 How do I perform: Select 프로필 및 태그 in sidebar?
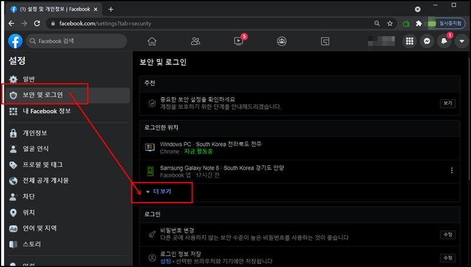[x=67, y=165]
